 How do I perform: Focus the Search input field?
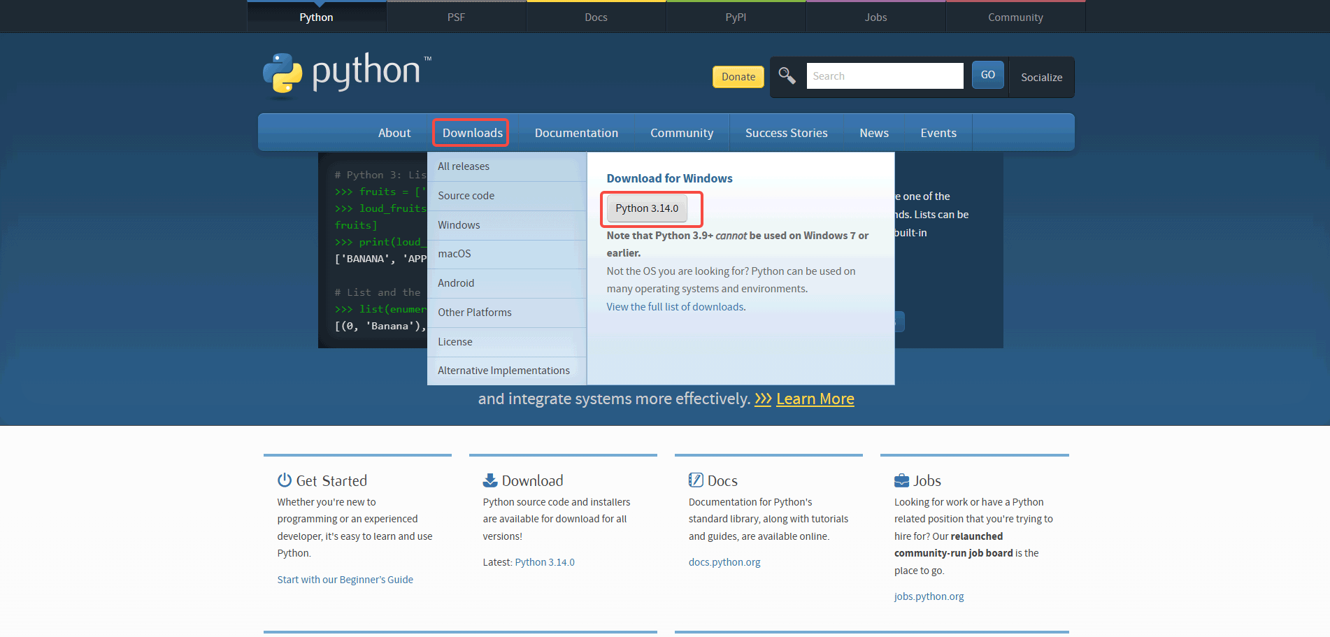tap(884, 76)
